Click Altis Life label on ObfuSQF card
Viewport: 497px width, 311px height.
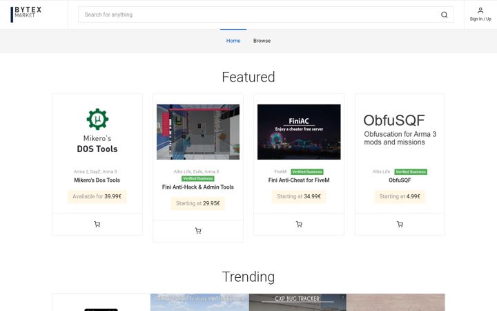[381, 171]
